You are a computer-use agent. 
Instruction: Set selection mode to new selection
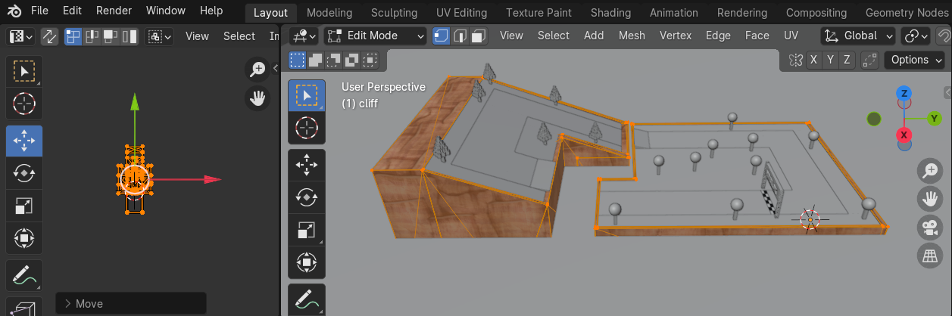click(x=298, y=60)
